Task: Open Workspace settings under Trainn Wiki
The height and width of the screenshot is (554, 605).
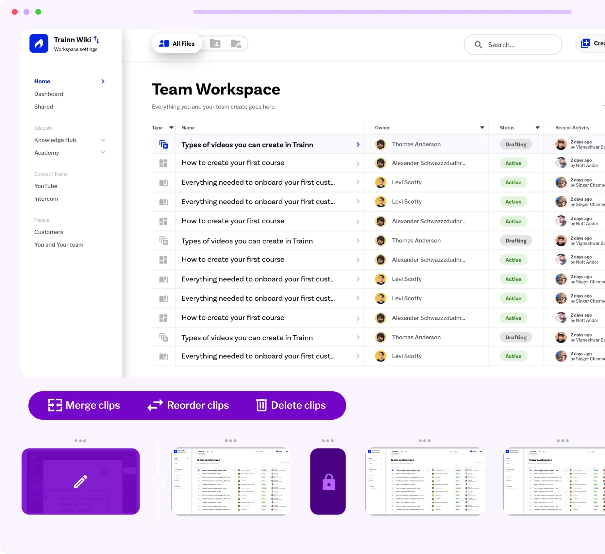Action: tap(76, 49)
